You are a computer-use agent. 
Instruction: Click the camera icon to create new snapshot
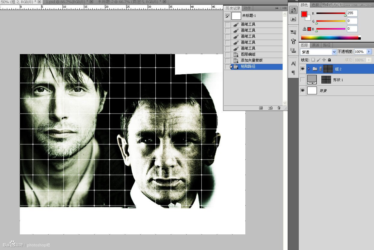pyautogui.click(x=270, y=108)
